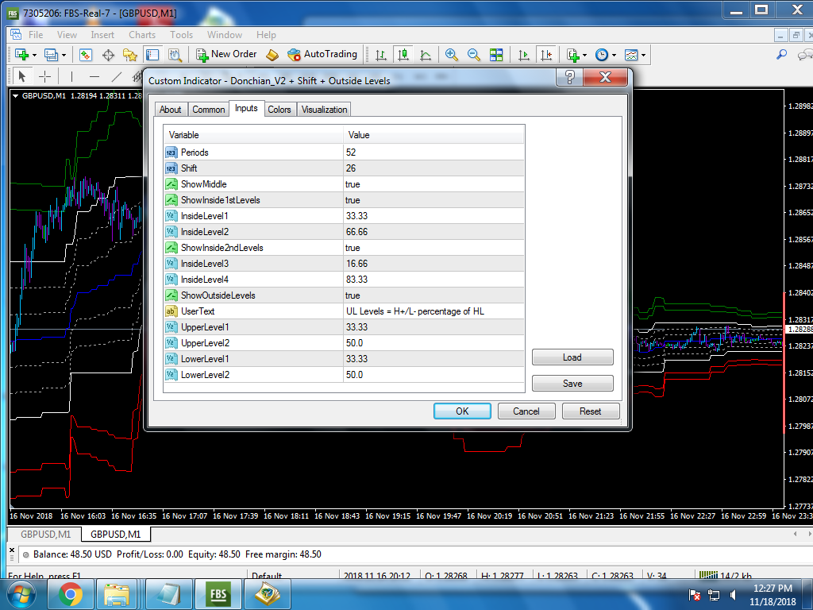This screenshot has height=610, width=813.
Task: Open the toolbar search magnifier
Action: tap(781, 55)
